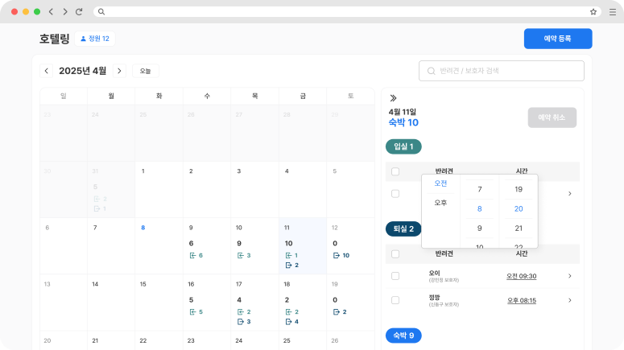Go forward with browser forward arrow
This screenshot has width=624, height=350.
click(x=65, y=11)
